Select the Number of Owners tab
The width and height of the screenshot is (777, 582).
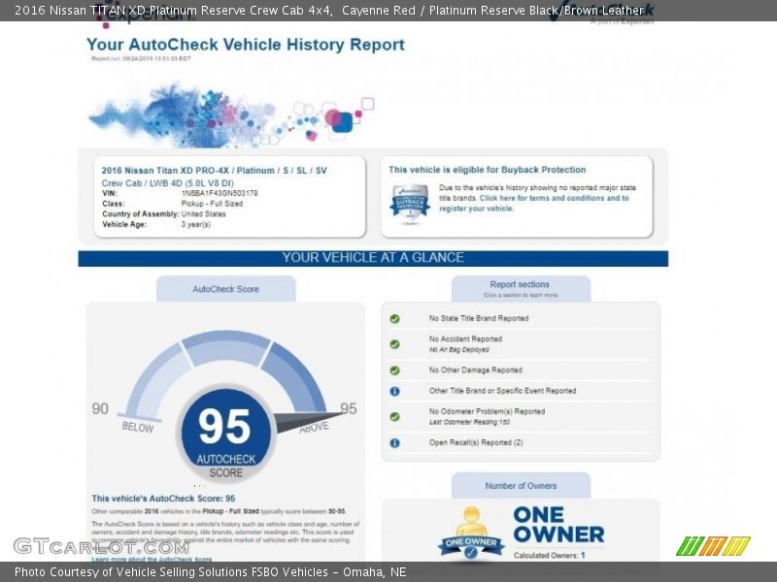(x=521, y=485)
